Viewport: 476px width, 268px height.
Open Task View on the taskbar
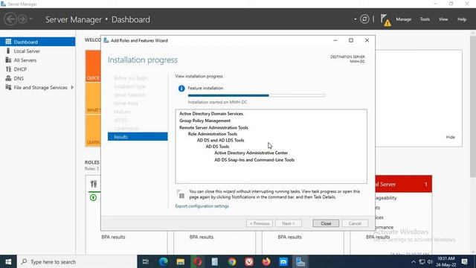point(146,261)
